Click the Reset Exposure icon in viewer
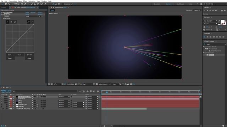Image resolution: width=227 pixels, height=127 pixels. pos(131,84)
